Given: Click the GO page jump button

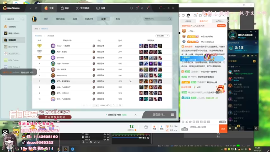Looking at the screenshot, I should click(108, 105).
